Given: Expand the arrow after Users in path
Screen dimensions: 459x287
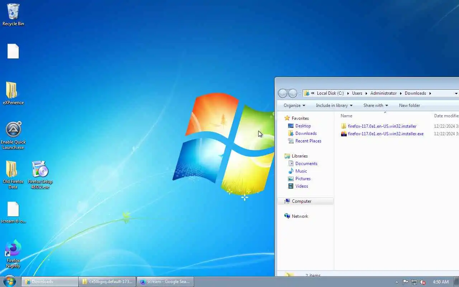Looking at the screenshot, I should tap(366, 93).
